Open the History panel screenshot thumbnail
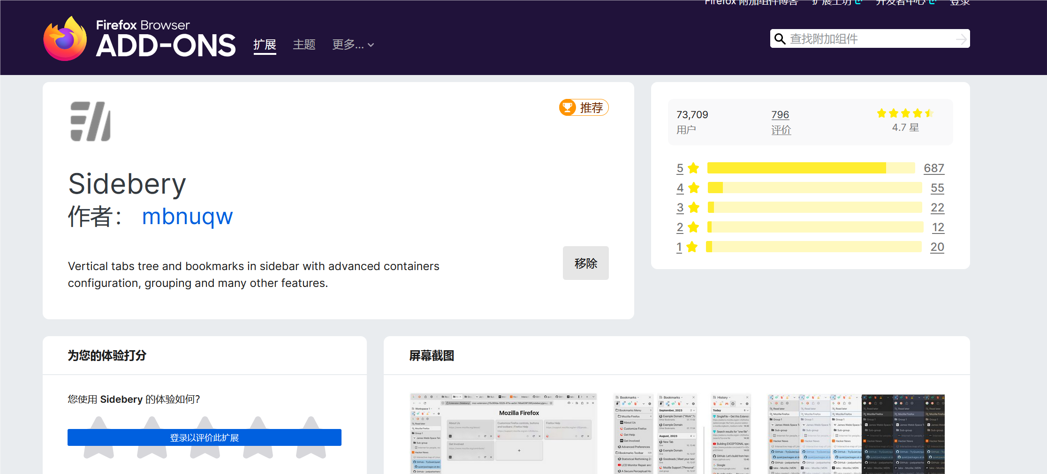The height and width of the screenshot is (474, 1047). tap(731, 434)
